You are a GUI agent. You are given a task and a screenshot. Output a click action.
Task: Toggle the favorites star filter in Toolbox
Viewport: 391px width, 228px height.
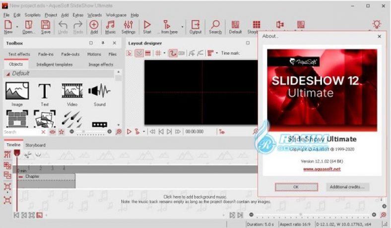62,132
